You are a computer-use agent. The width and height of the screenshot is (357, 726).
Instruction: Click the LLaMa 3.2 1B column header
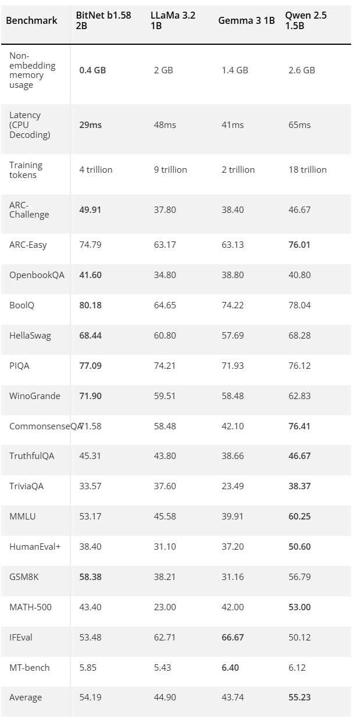click(173, 20)
